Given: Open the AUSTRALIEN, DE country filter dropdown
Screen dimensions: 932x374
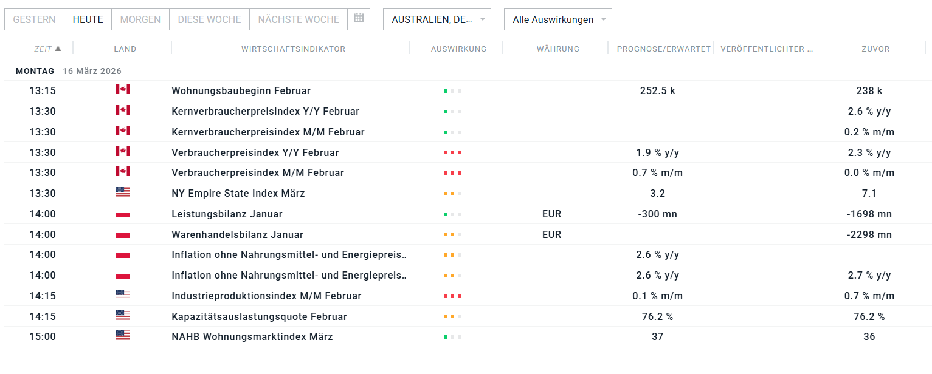Looking at the screenshot, I should click(437, 19).
